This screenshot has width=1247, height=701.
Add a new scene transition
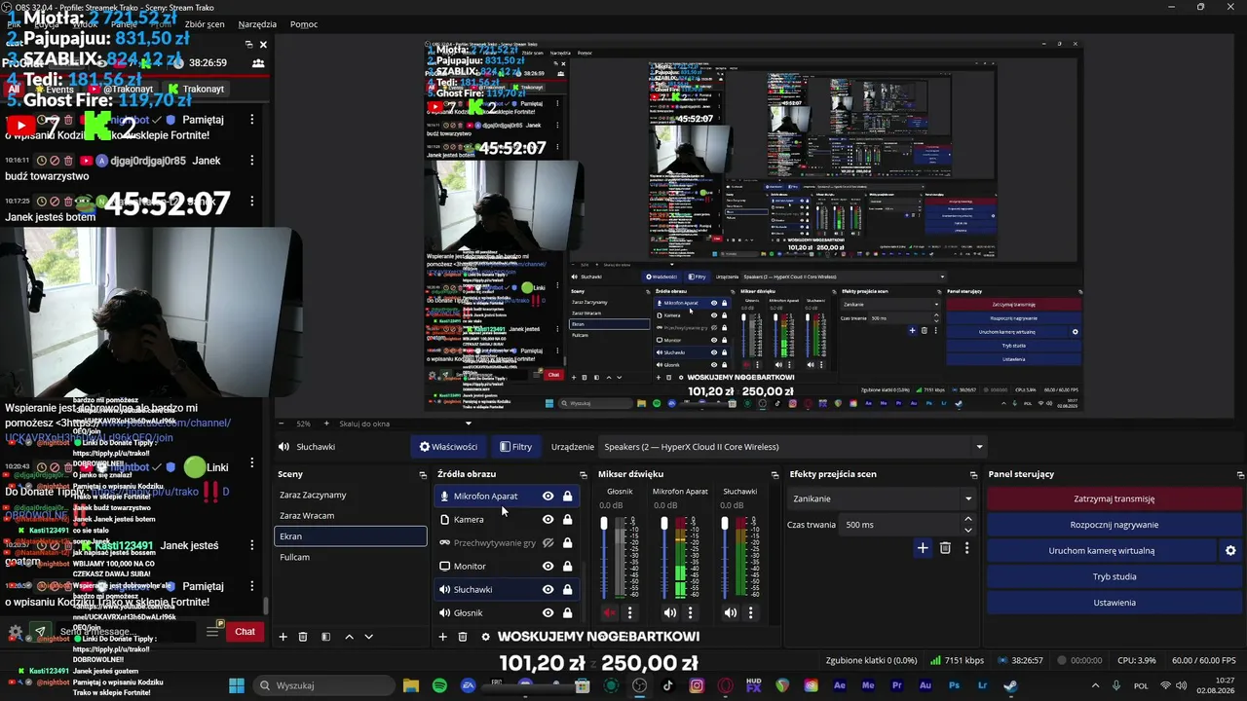(x=923, y=548)
